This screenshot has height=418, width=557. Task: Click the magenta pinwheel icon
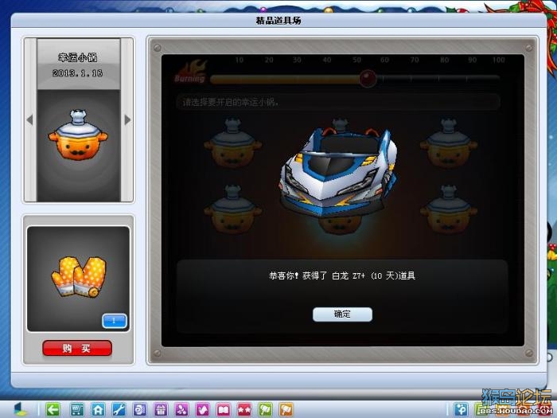click(181, 410)
